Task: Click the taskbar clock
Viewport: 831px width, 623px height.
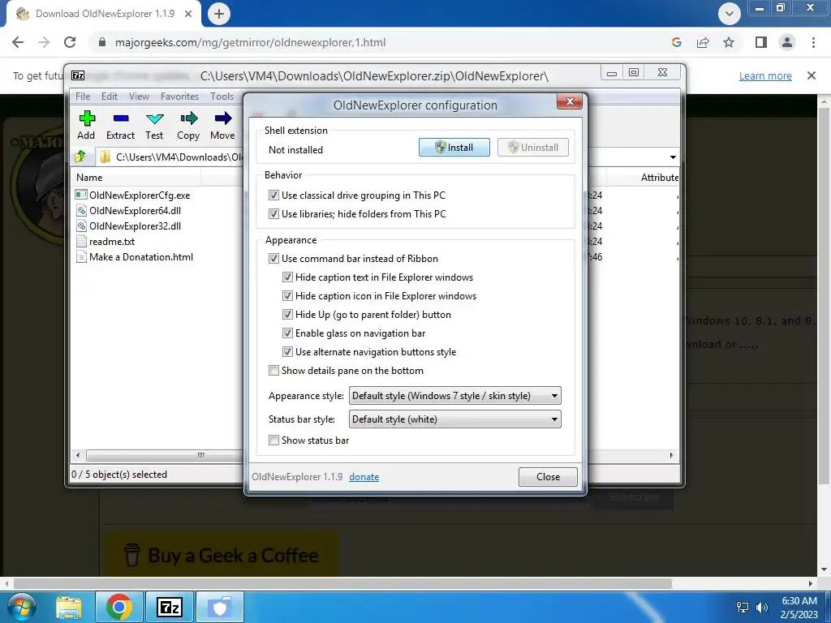Action: pos(799,608)
